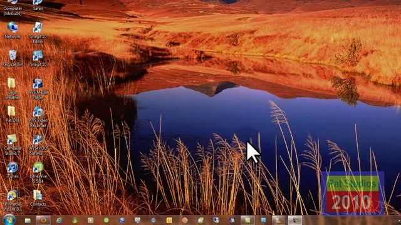Open the Windows Start menu orb
The width and height of the screenshot is (401, 225).
[x=9, y=220]
